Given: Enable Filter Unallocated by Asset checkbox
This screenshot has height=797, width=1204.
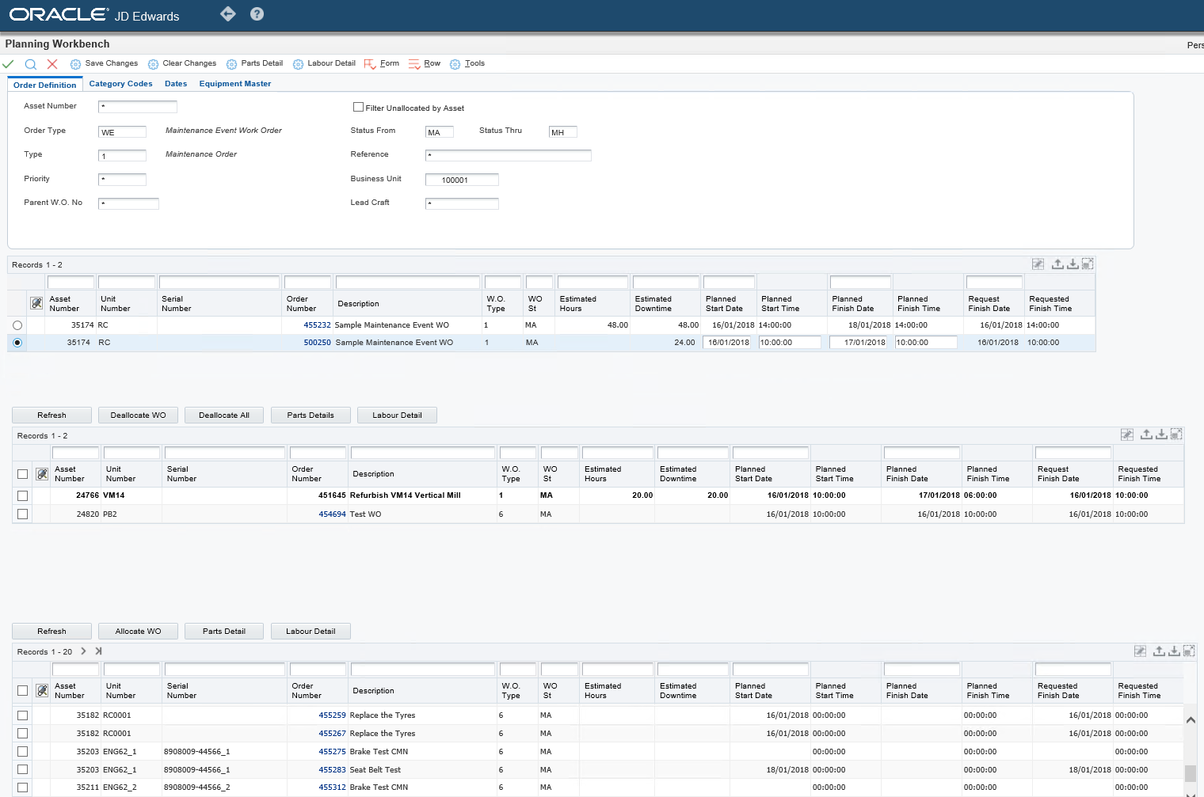Looking at the screenshot, I should click(x=358, y=108).
